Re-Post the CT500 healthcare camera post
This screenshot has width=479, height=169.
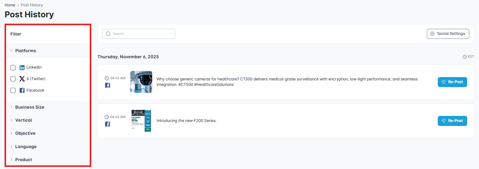pyautogui.click(x=452, y=82)
